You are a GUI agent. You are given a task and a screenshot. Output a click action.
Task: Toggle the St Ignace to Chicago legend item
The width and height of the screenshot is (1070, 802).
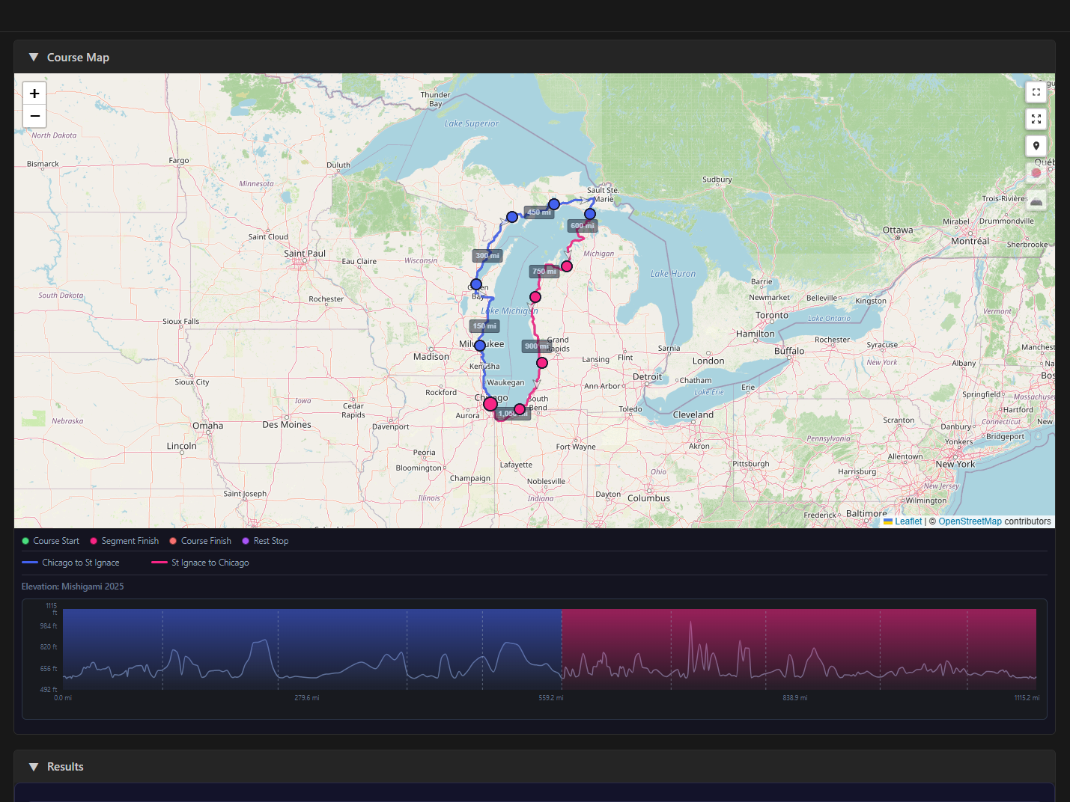click(201, 563)
